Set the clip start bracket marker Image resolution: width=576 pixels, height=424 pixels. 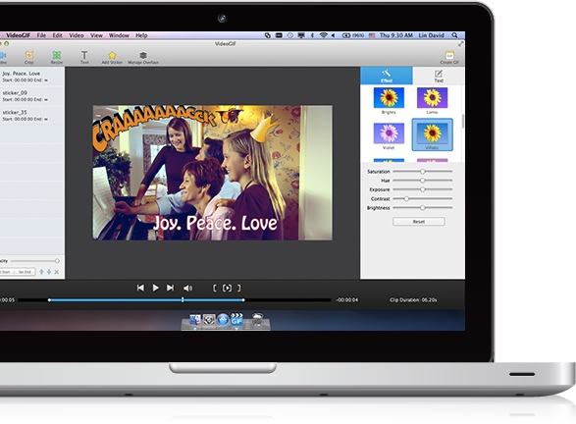point(215,288)
